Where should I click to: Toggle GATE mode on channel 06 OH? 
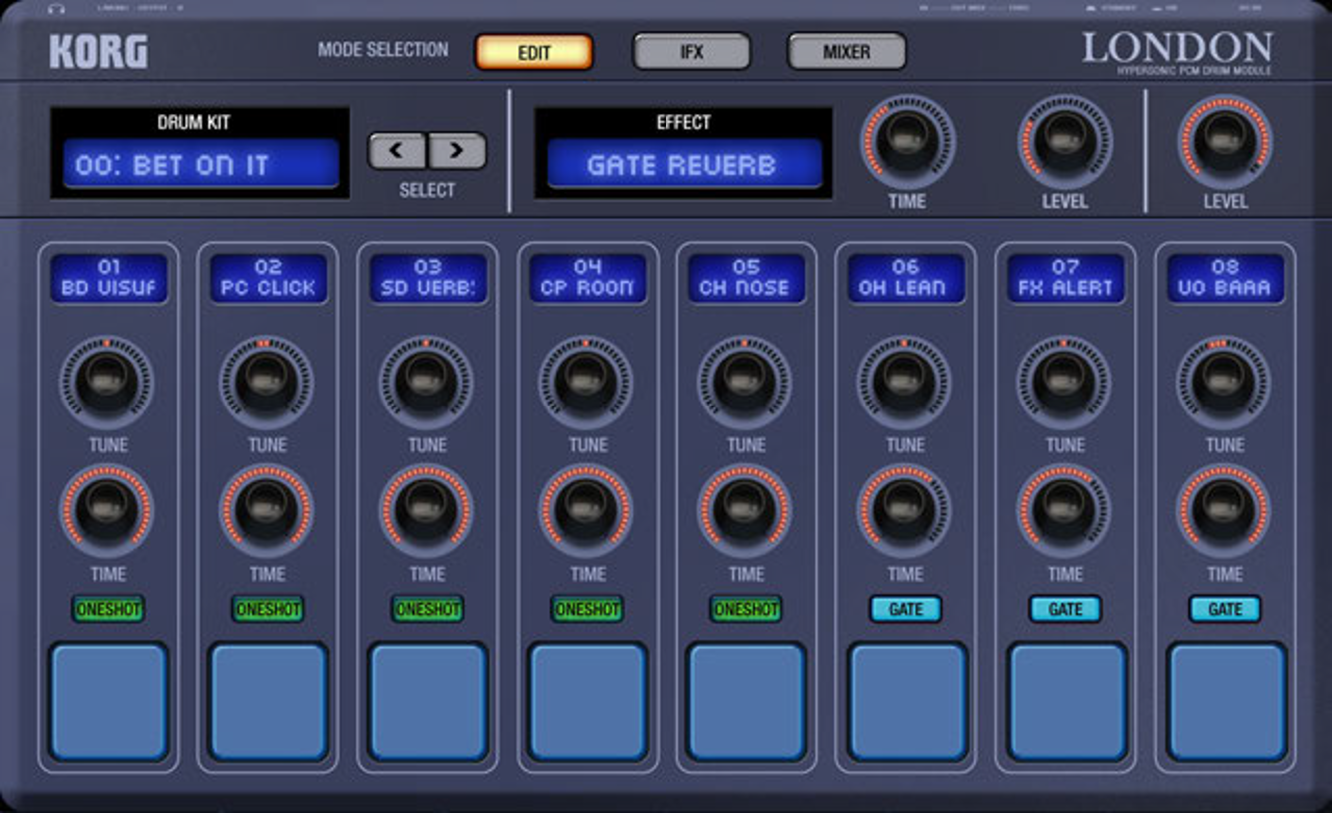tap(905, 609)
